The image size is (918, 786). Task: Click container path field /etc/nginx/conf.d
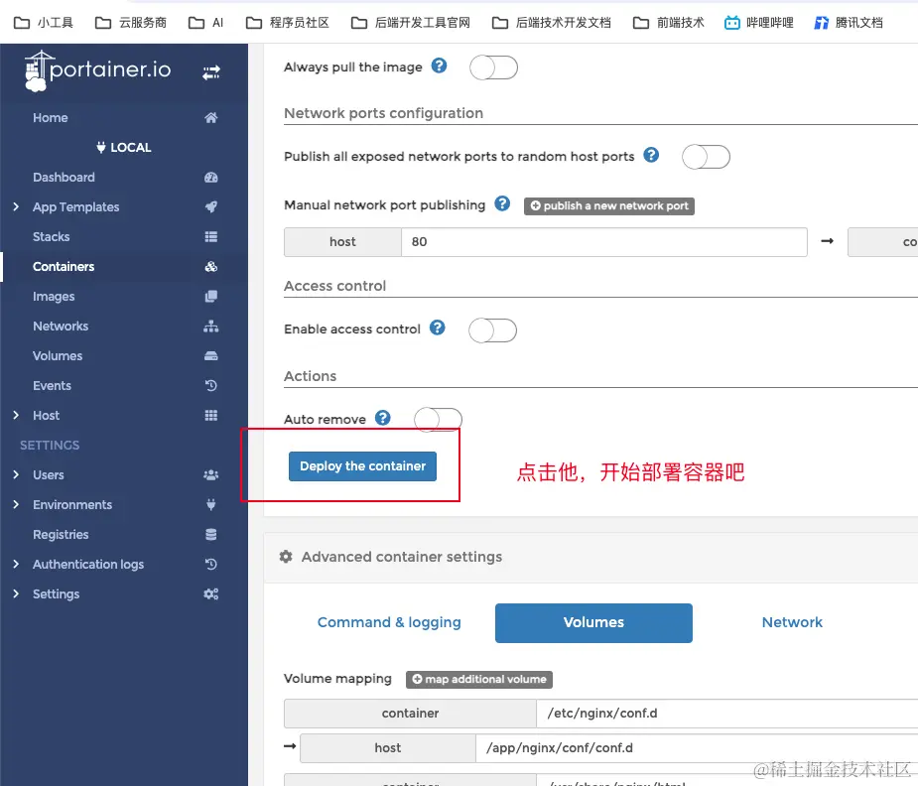pyautogui.click(x=727, y=714)
